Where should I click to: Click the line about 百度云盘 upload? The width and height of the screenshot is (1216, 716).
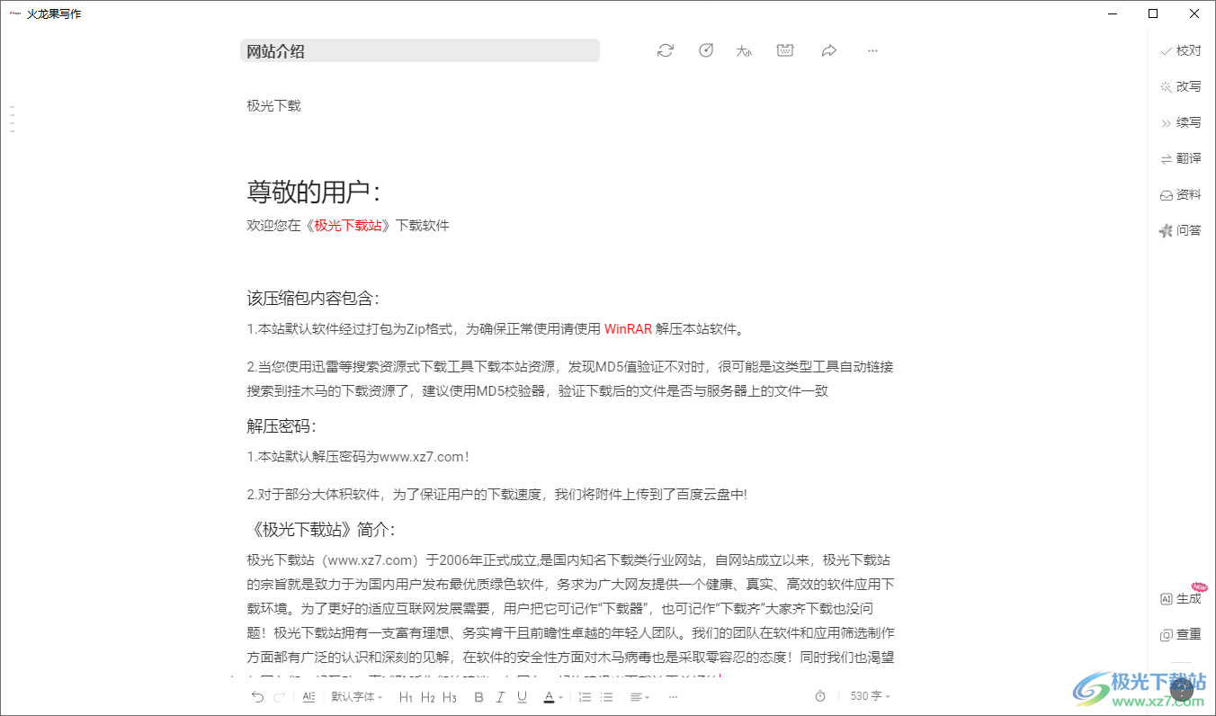click(496, 494)
